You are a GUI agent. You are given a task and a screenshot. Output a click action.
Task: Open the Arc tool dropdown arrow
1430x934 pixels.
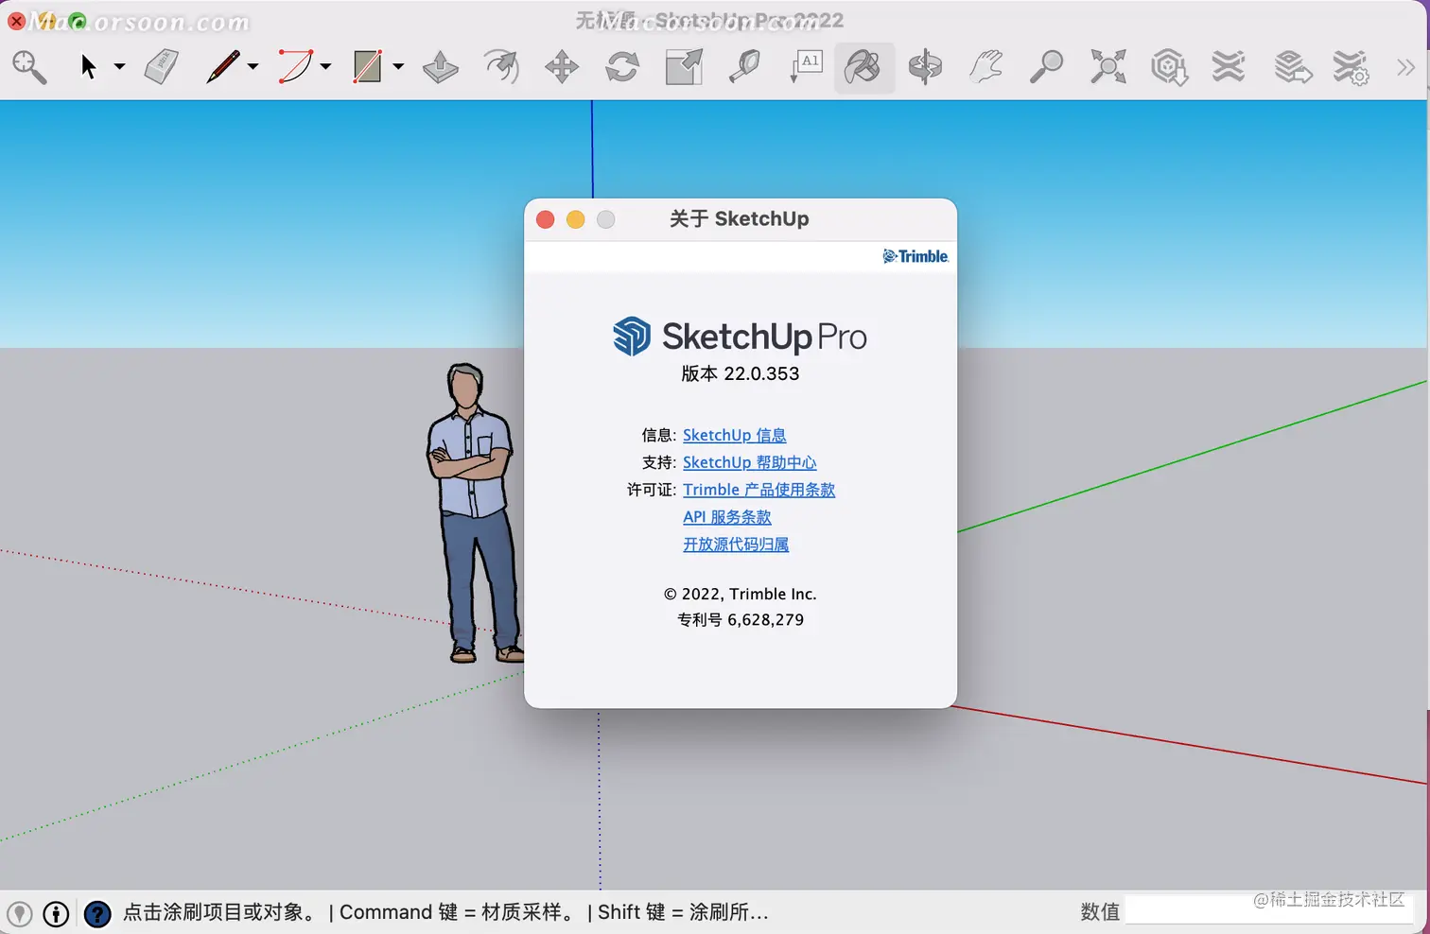pyautogui.click(x=325, y=67)
